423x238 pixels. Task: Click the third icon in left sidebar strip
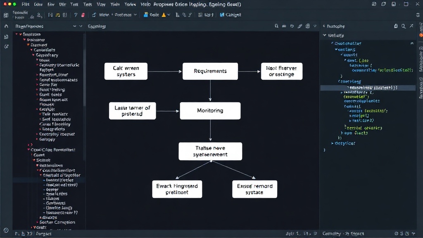(6, 46)
